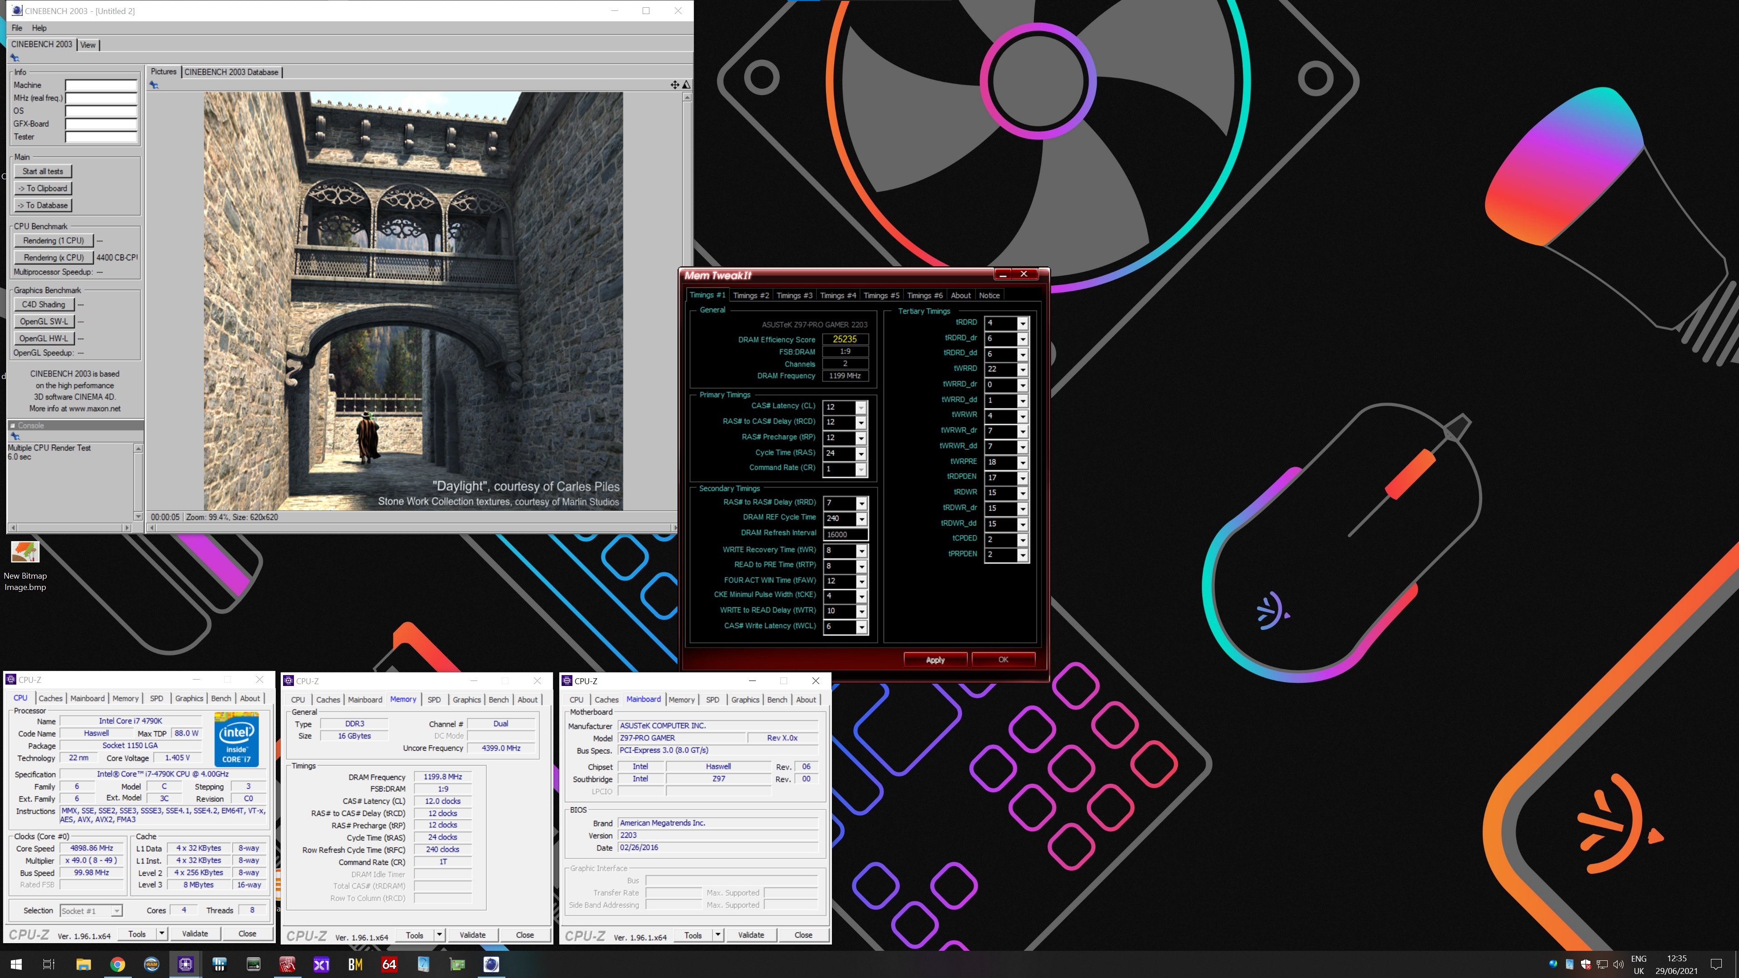Open the RAS# to CAS# Delay (tRCD) dropdown
1739x978 pixels.
(x=861, y=422)
